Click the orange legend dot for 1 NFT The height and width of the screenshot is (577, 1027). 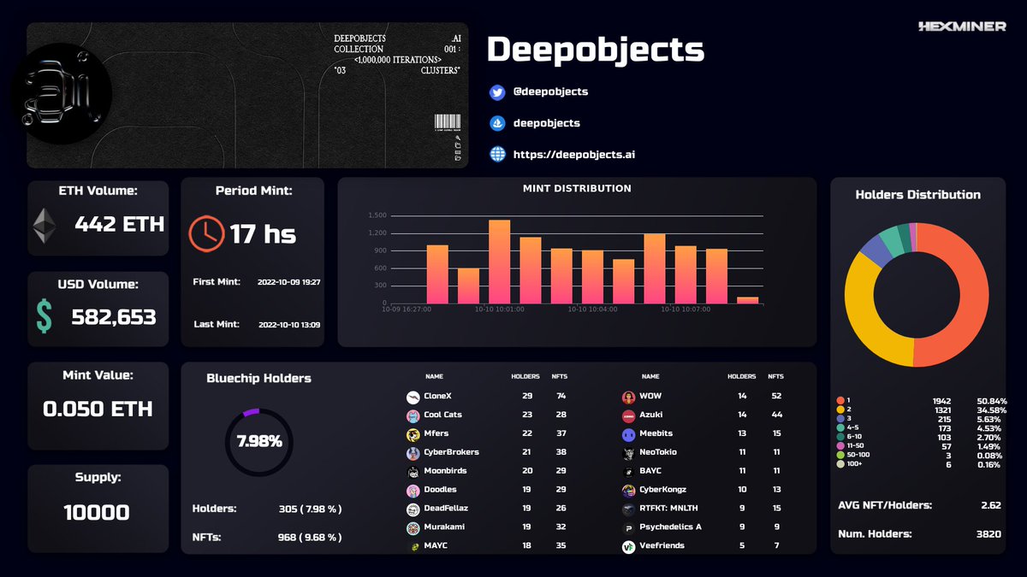[840, 401]
